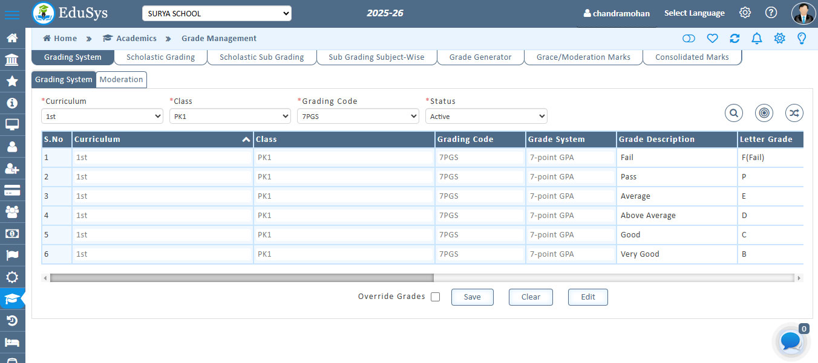Click the search magnifier icon

tap(734, 113)
